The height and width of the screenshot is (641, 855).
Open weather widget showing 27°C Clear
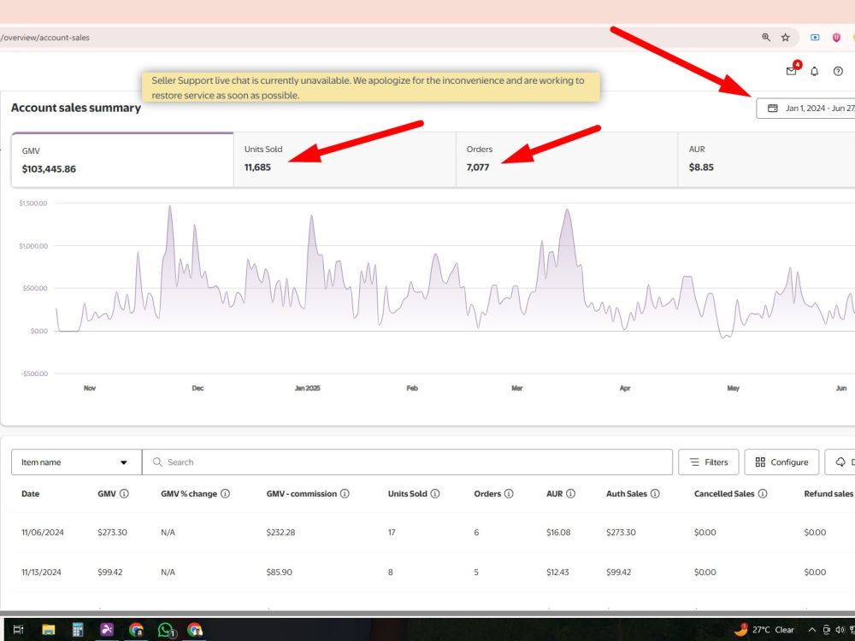coord(764,630)
